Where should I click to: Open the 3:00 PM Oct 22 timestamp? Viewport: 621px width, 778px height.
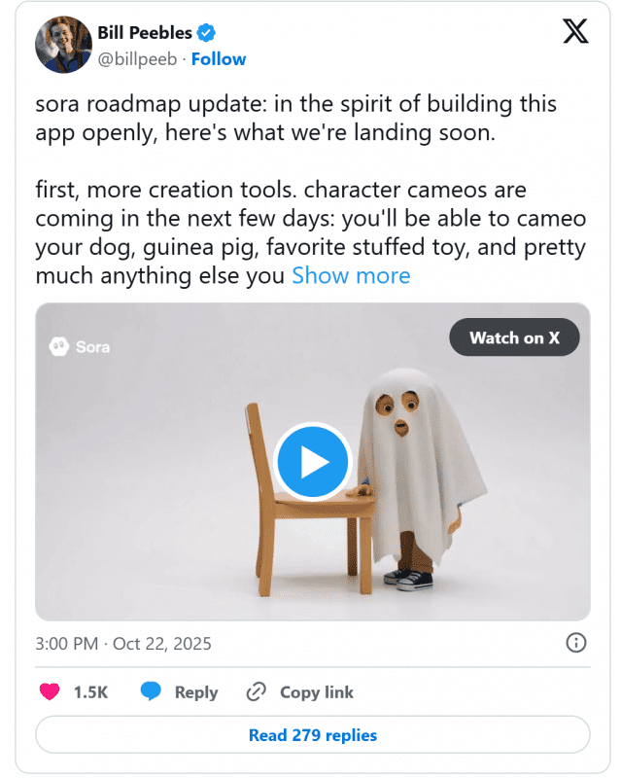click(x=123, y=644)
